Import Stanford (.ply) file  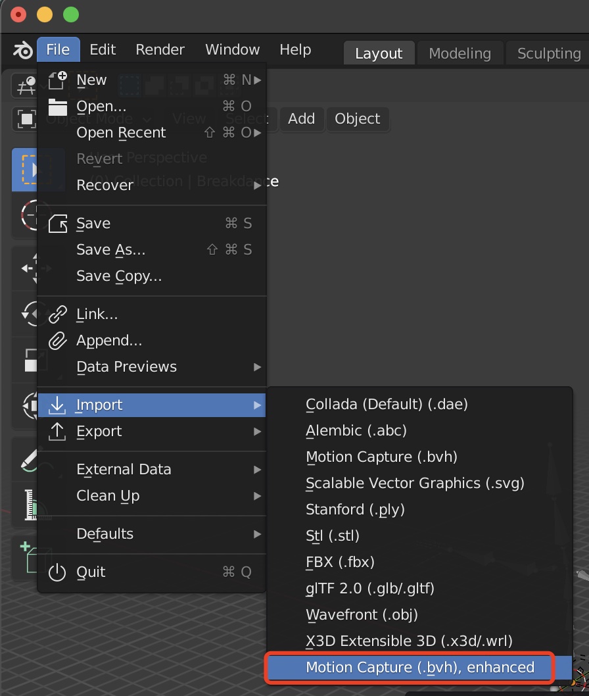419,509
